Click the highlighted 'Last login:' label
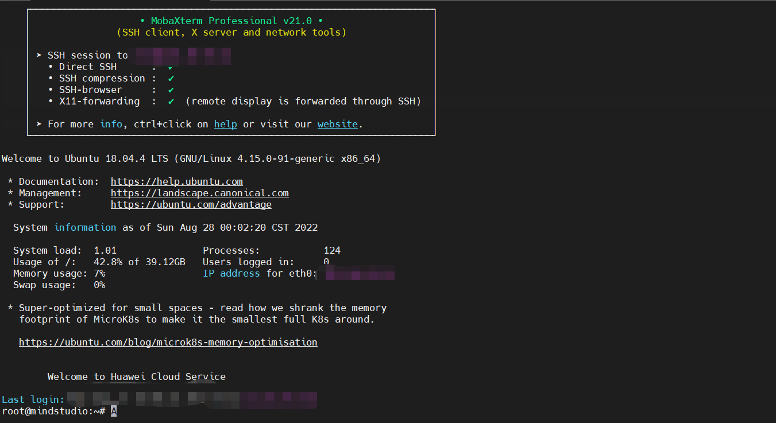Image resolution: width=776 pixels, height=423 pixels. click(x=33, y=399)
